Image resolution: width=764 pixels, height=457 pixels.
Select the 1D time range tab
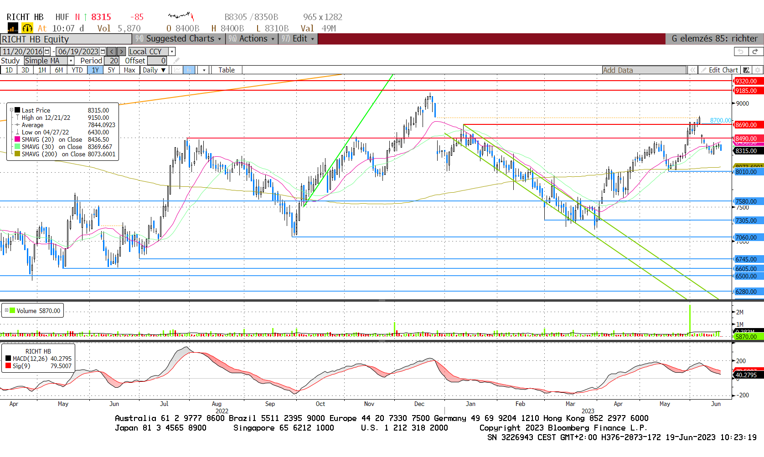[9, 70]
